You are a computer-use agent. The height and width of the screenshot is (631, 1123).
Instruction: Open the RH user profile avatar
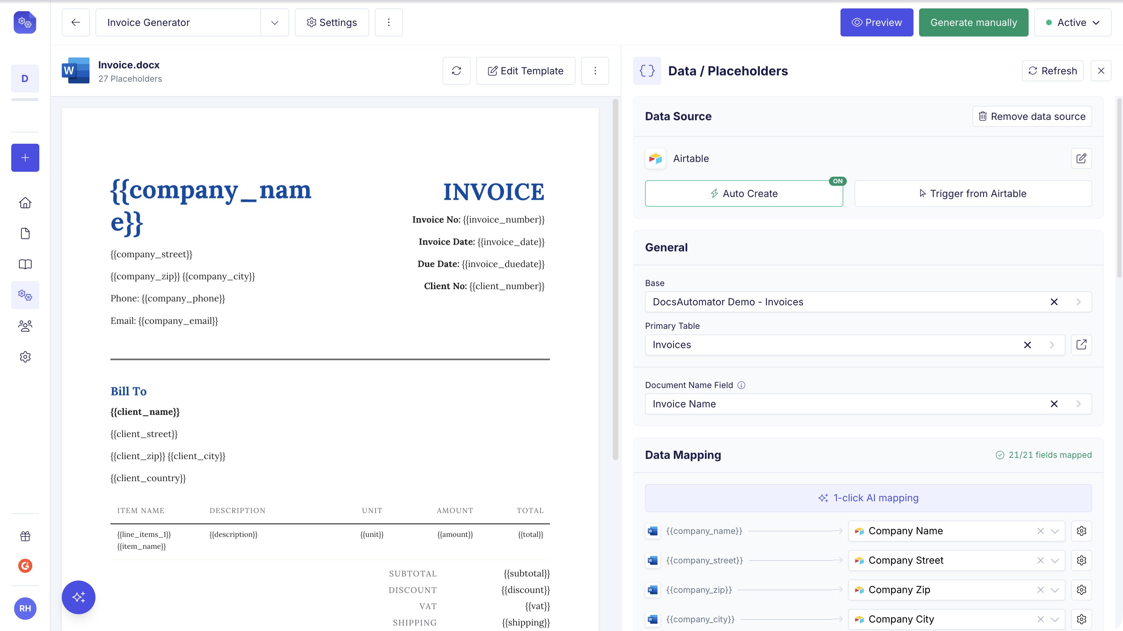tap(25, 608)
